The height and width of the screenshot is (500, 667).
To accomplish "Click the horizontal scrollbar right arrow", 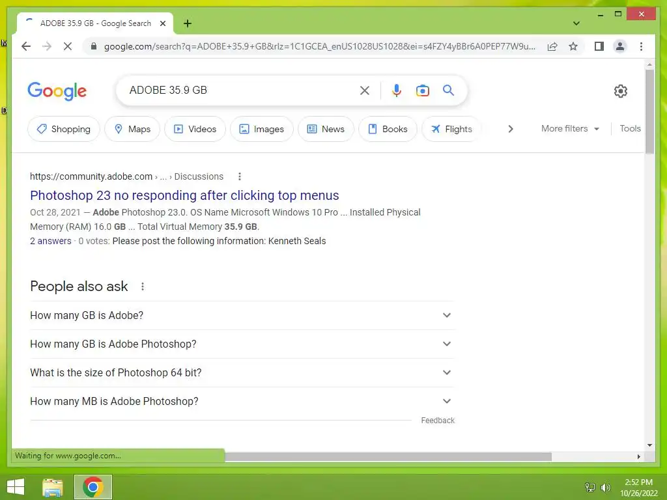I will click(639, 456).
